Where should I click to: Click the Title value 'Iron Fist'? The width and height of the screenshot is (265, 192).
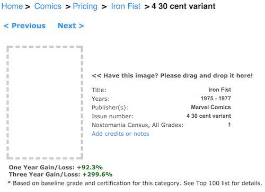pos(219,90)
